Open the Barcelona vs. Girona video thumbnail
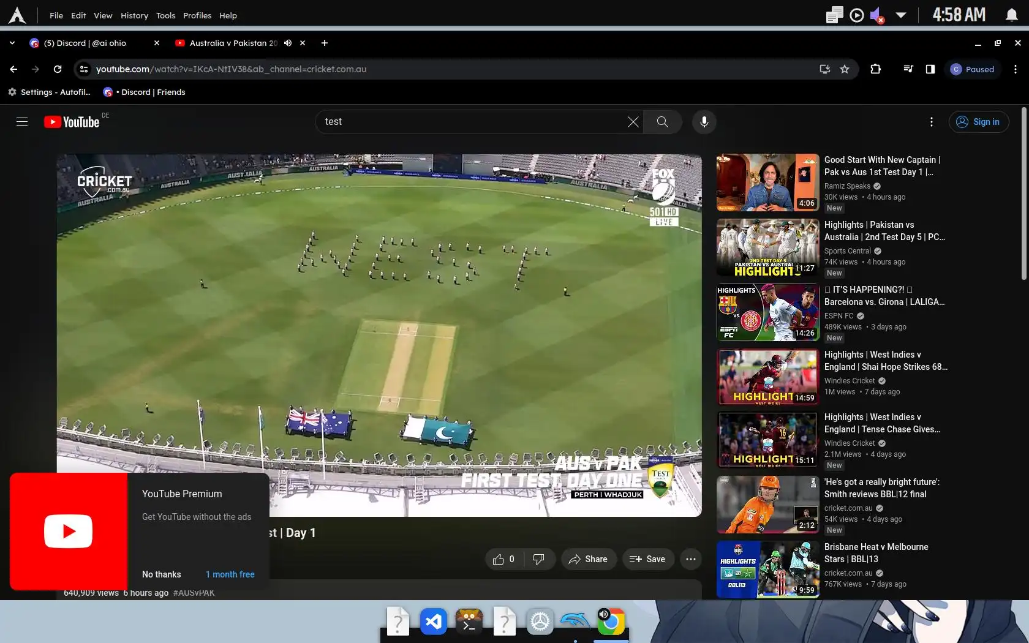 (x=768, y=312)
